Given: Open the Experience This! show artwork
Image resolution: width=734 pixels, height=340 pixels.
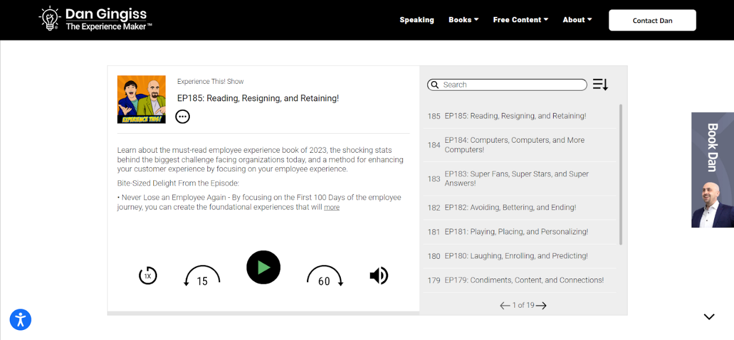Looking at the screenshot, I should [141, 99].
